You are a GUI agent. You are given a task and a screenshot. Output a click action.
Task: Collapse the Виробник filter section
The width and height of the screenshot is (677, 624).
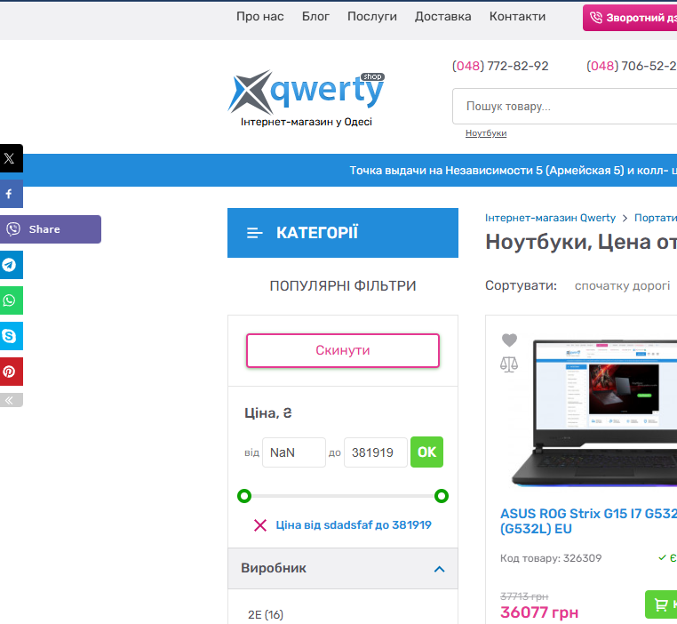(x=439, y=569)
